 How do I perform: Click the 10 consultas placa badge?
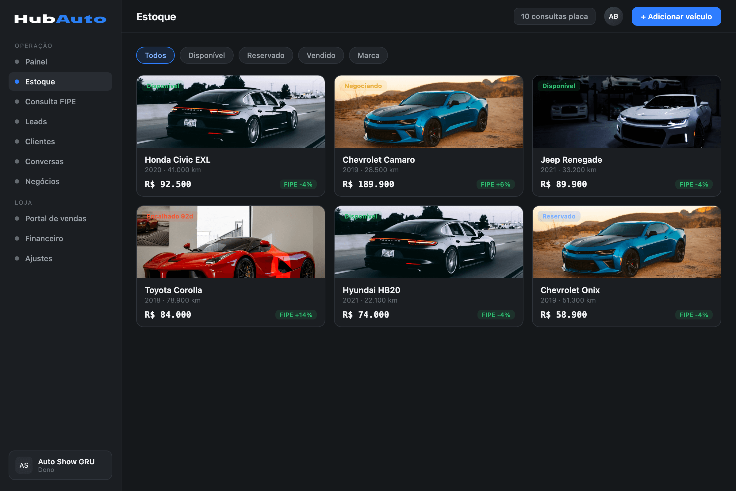(x=554, y=16)
